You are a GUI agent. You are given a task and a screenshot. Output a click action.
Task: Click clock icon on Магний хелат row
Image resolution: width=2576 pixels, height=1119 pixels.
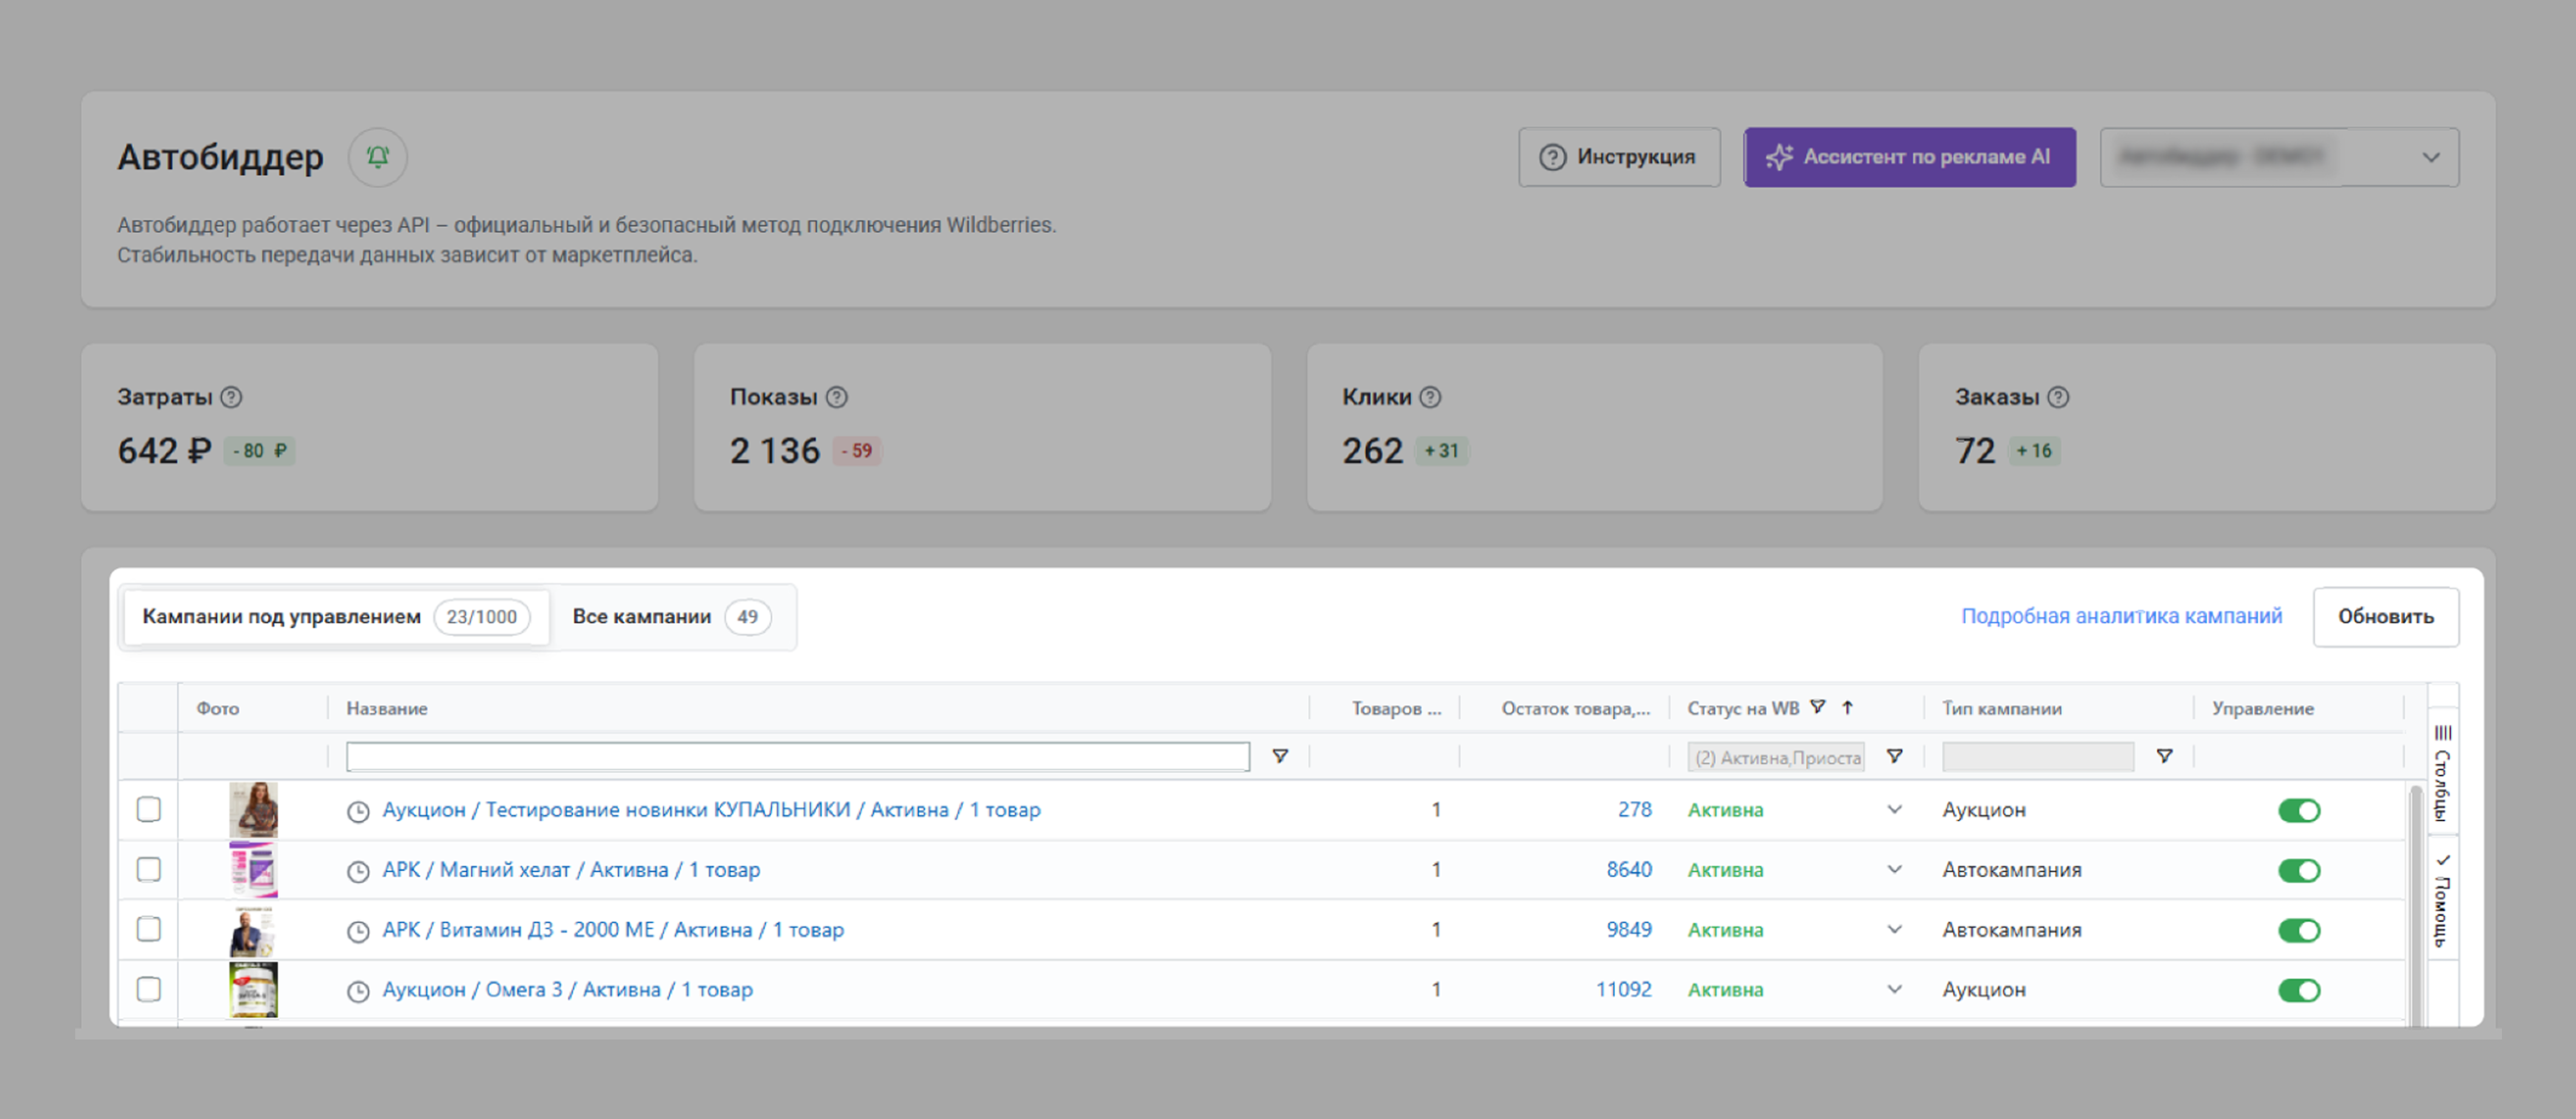(x=358, y=870)
